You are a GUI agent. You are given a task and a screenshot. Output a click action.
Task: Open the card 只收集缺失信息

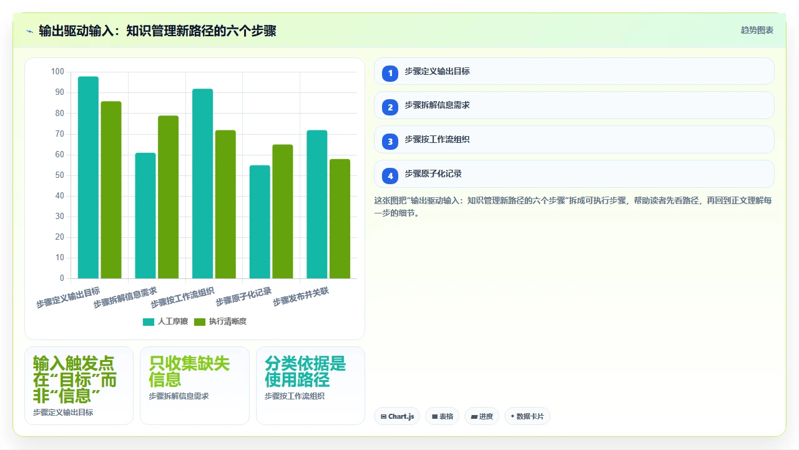tap(195, 386)
